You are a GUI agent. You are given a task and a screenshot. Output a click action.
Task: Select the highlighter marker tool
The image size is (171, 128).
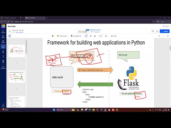click(x=91, y=36)
